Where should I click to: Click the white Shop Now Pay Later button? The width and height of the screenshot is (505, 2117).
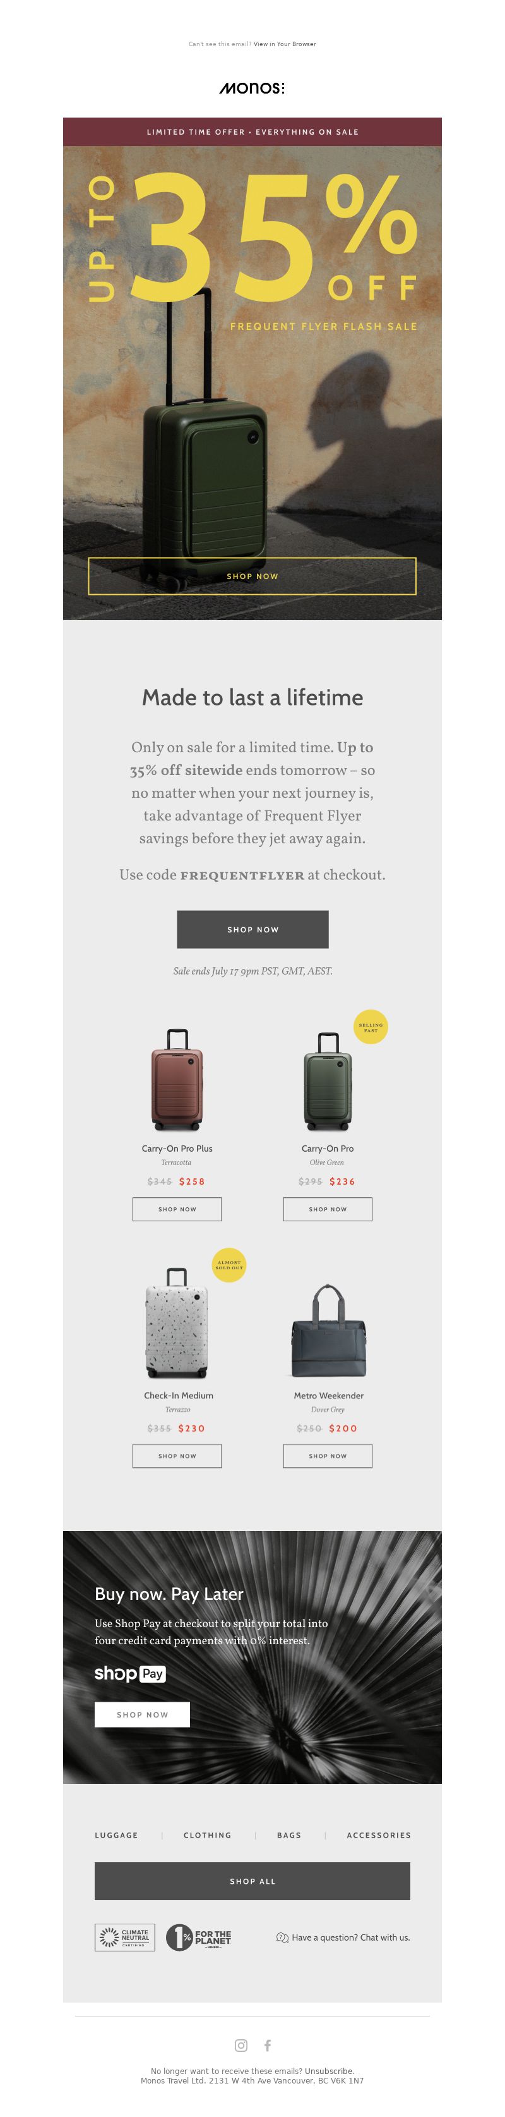tap(142, 1714)
